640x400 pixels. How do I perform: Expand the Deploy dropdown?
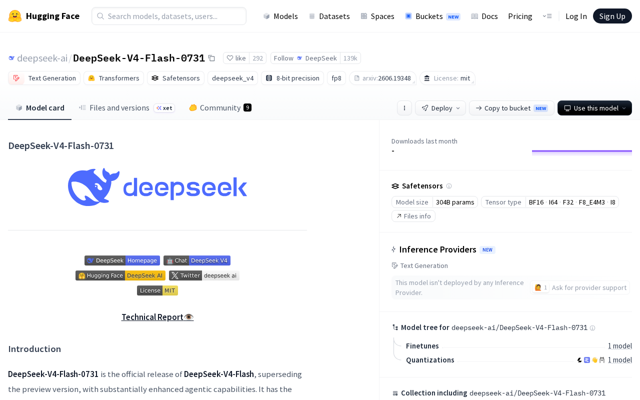[x=440, y=108]
